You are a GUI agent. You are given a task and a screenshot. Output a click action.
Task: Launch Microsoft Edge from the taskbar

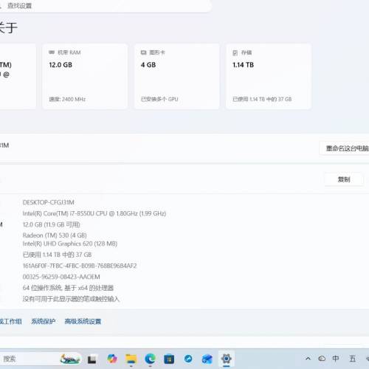pos(150,359)
